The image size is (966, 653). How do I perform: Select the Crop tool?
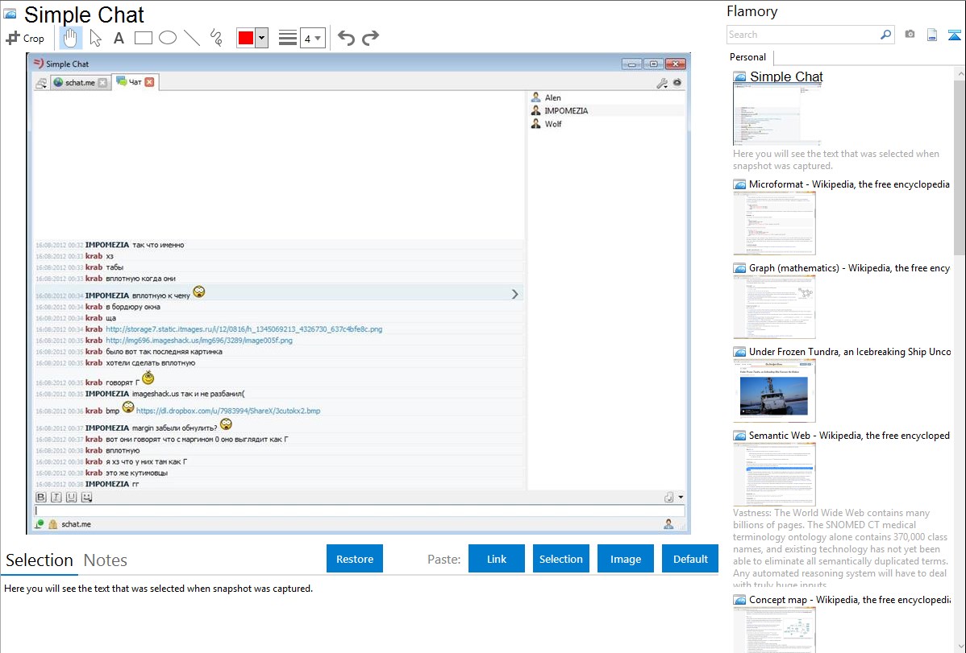click(25, 38)
